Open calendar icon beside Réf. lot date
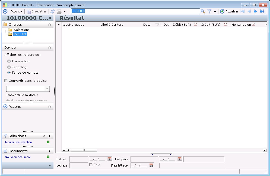Image resolution: width=270 pixels, height=176 pixels. tap(110, 159)
